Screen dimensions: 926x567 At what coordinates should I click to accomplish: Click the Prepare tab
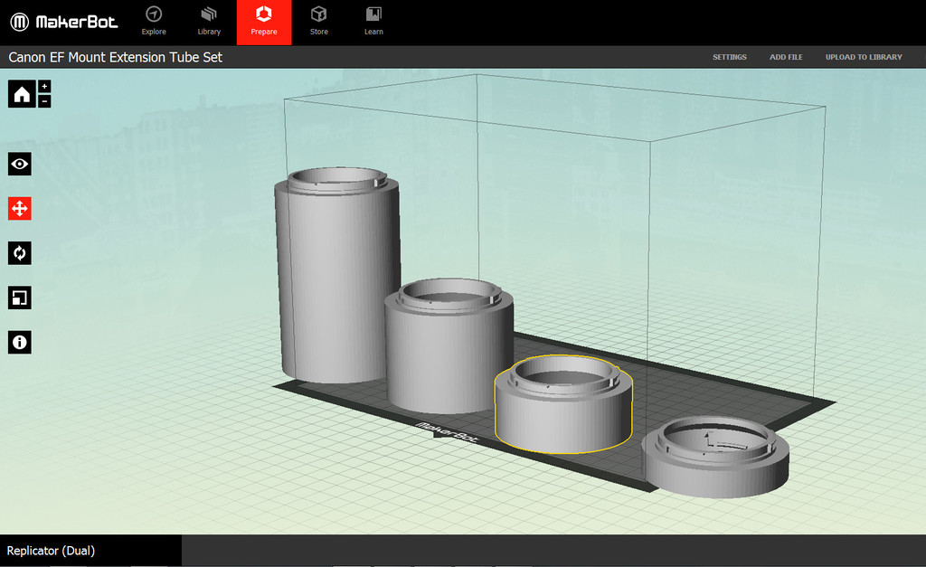(264, 22)
